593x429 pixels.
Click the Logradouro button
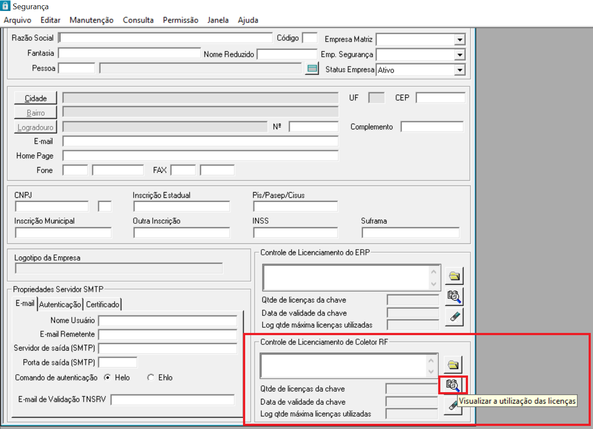tap(36, 127)
